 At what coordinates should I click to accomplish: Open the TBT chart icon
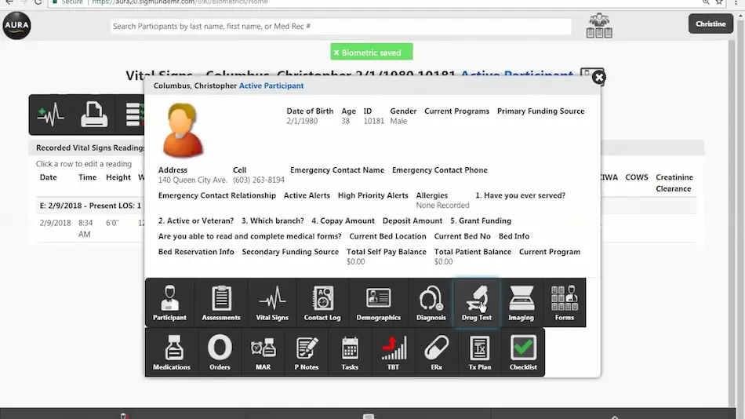(x=393, y=352)
